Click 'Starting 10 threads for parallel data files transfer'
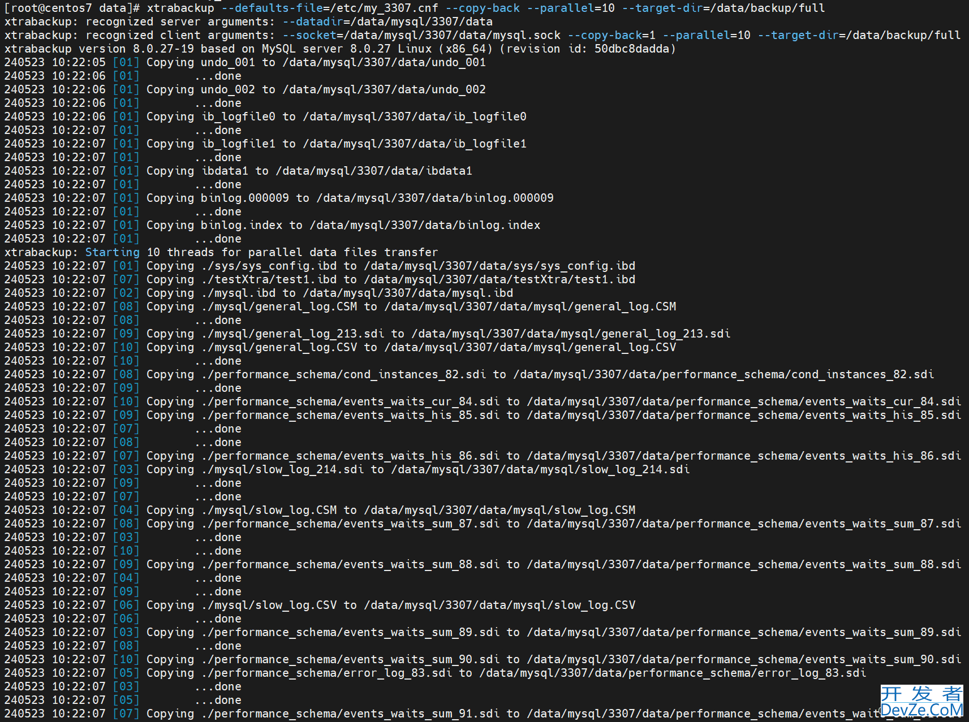 tap(262, 252)
